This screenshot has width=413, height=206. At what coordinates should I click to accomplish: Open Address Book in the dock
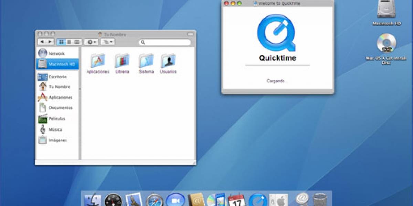pyautogui.click(x=196, y=200)
